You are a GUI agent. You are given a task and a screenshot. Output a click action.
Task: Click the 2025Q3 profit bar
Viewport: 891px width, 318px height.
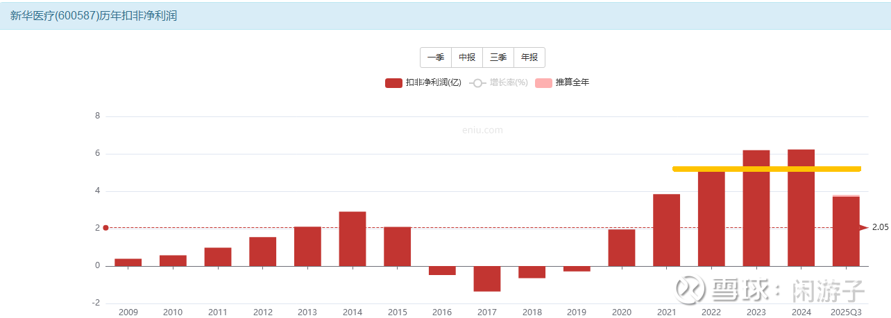(846, 231)
